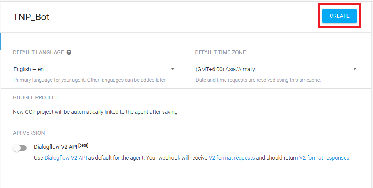Screen dimensions: 373x188
Task: Click the default language dropdown arrow
Action: (173, 69)
